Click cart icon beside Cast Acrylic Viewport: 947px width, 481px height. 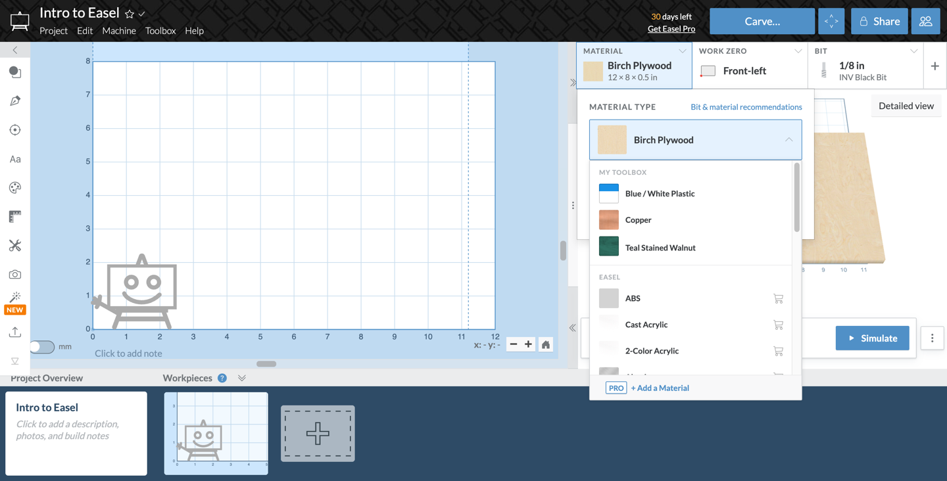click(x=778, y=325)
